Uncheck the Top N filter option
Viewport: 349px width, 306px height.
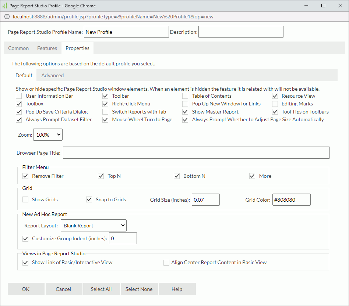click(x=101, y=176)
